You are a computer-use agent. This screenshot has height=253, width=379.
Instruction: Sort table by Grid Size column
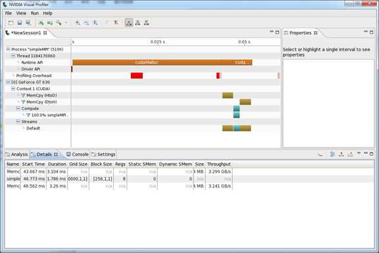click(78, 164)
